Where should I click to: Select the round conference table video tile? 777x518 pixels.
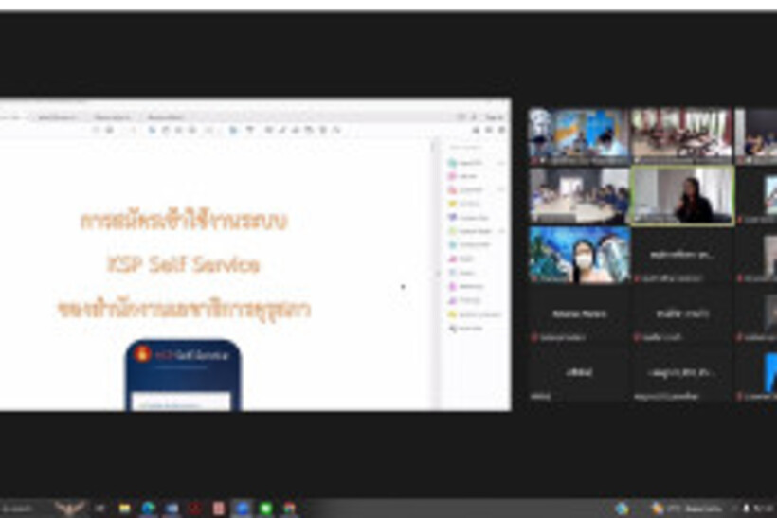coord(579,196)
